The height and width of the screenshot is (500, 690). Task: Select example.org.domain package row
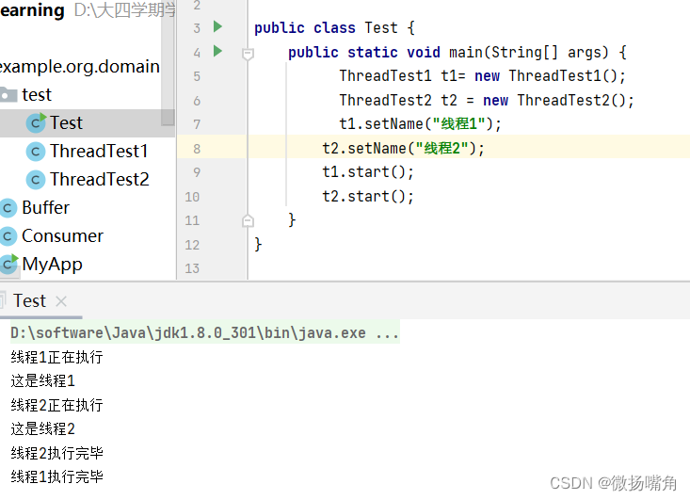click(x=80, y=67)
